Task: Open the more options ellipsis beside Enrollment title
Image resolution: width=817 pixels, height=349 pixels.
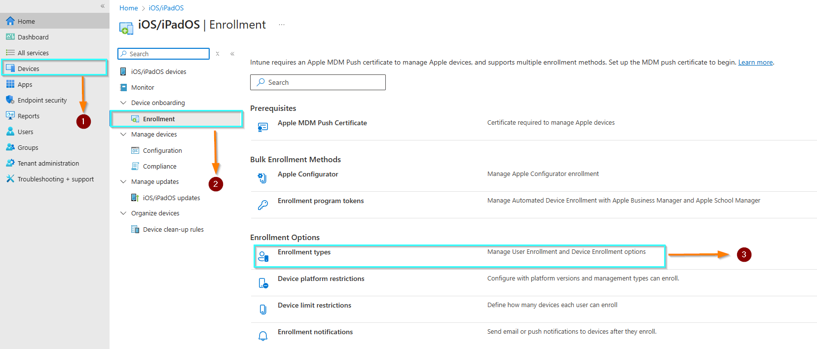Action: pyautogui.click(x=282, y=25)
